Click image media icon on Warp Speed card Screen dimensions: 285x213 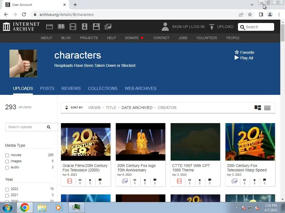[234, 181]
